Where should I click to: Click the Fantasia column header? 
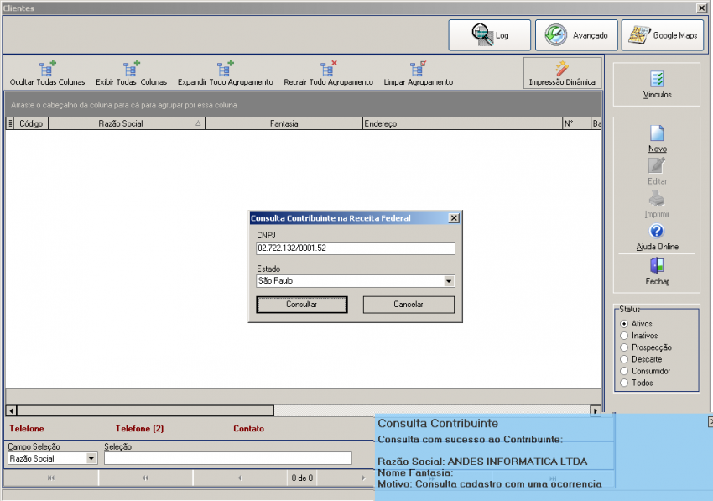(x=284, y=123)
